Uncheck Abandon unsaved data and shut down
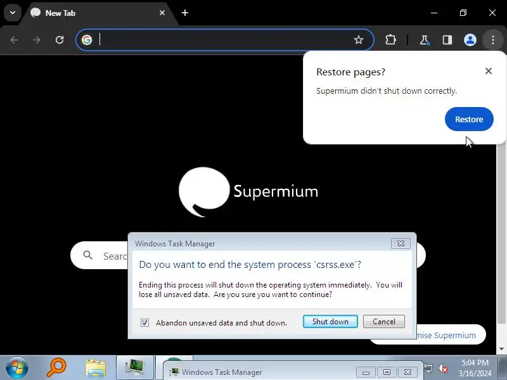The image size is (507, 380). (x=144, y=322)
